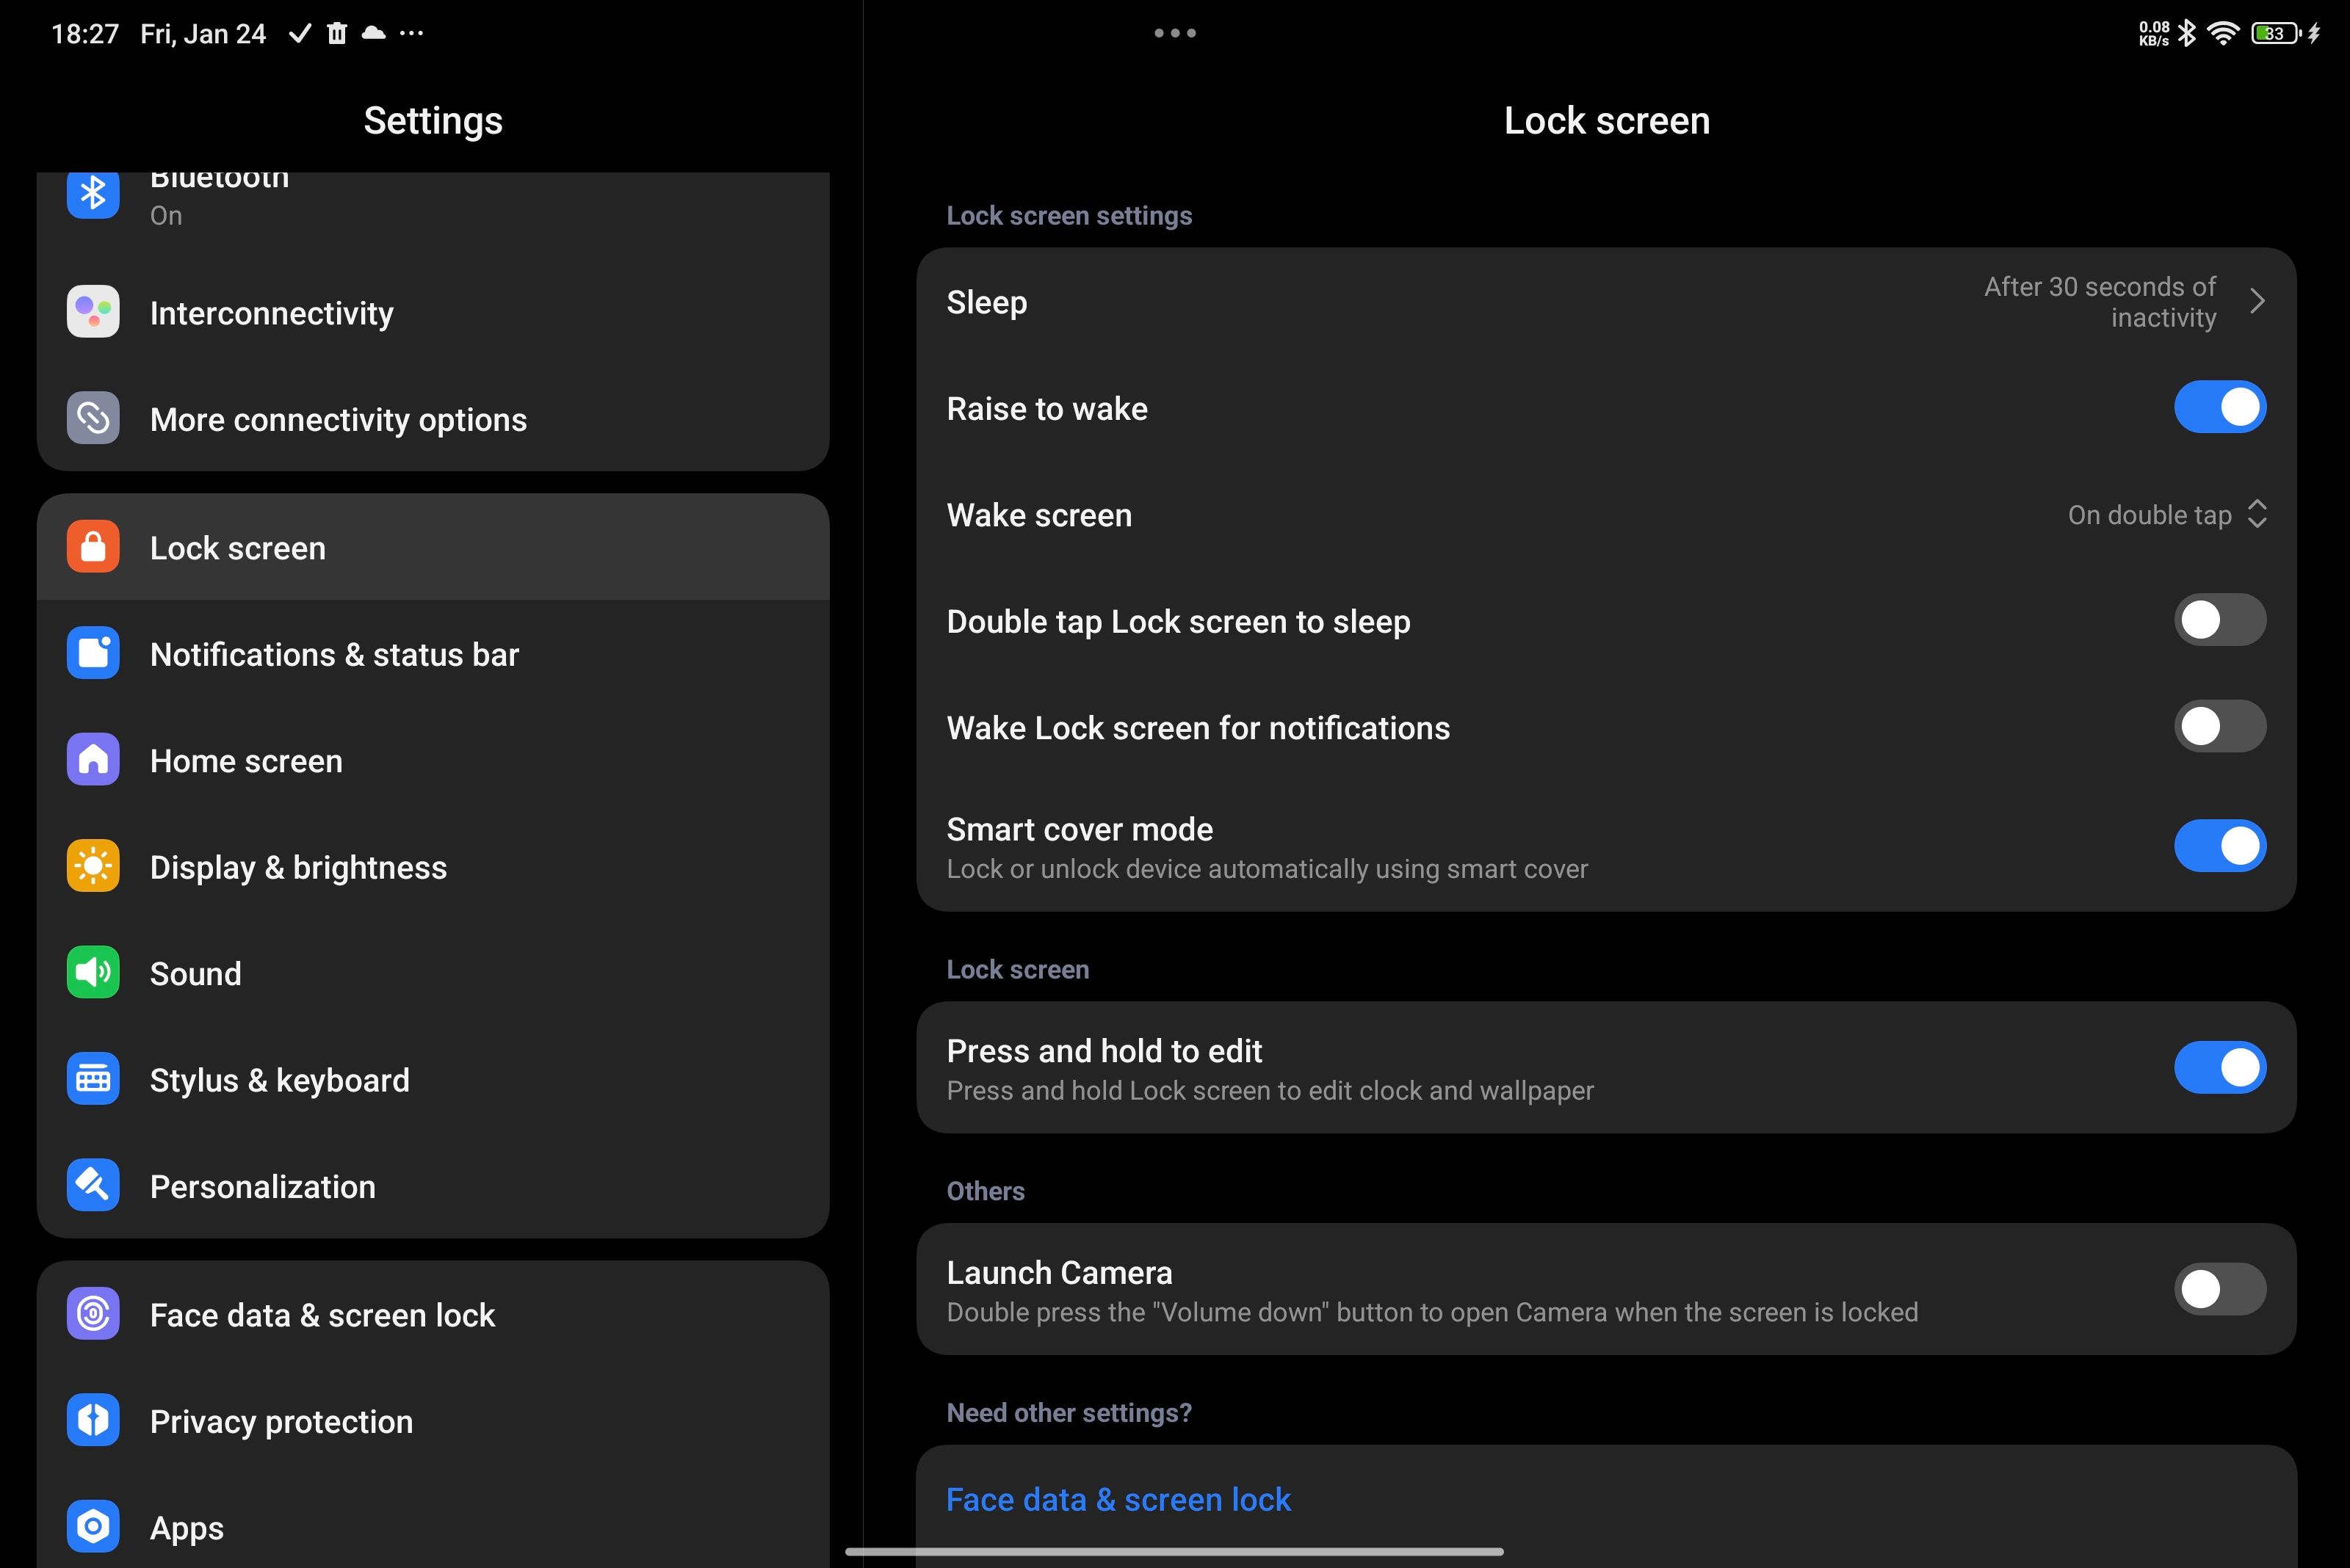The height and width of the screenshot is (1568, 2350).
Task: Open the three-dot overflow menu
Action: 1174,33
